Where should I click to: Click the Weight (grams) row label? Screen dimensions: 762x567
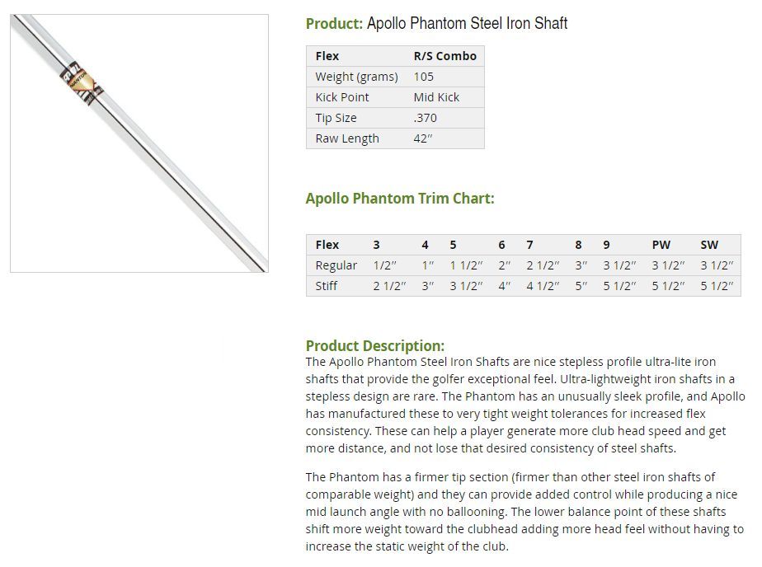coord(356,77)
